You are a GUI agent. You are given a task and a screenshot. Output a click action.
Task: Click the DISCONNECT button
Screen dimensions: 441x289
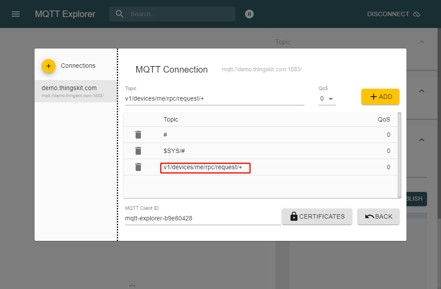[393, 14]
